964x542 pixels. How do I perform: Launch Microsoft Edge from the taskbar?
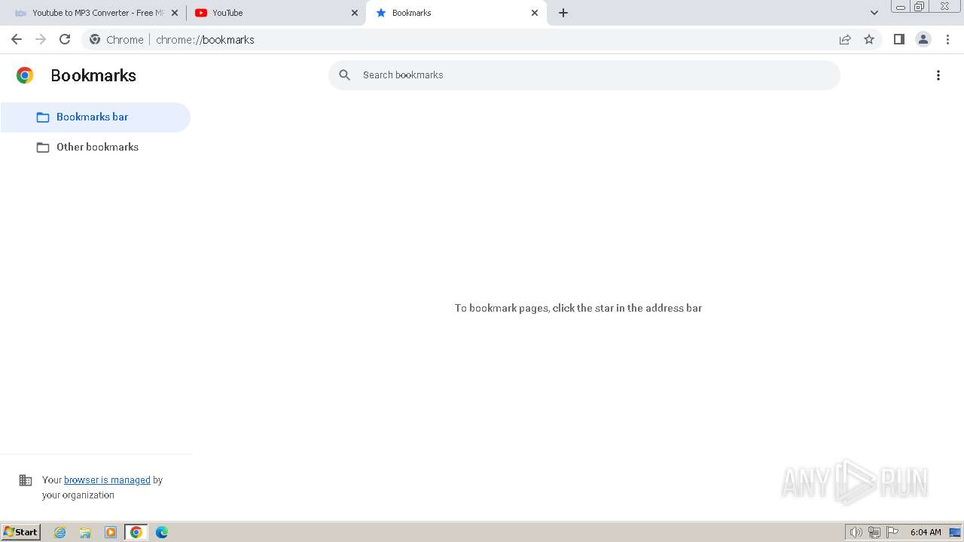point(162,532)
